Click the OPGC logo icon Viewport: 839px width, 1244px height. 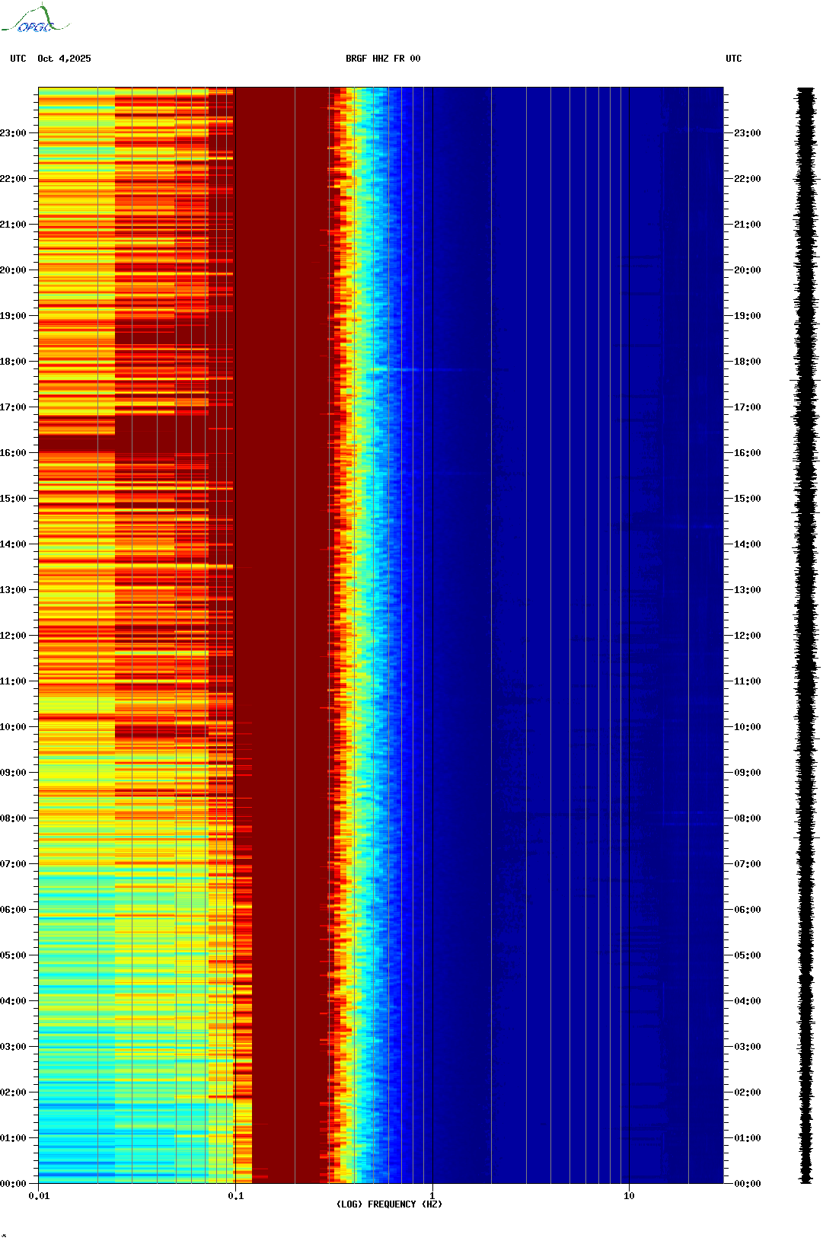(34, 20)
